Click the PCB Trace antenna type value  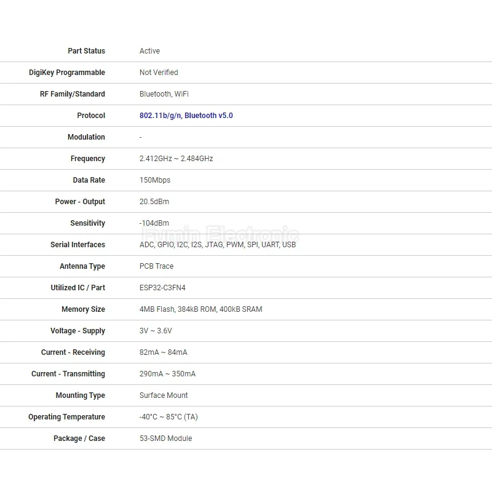[156, 266]
